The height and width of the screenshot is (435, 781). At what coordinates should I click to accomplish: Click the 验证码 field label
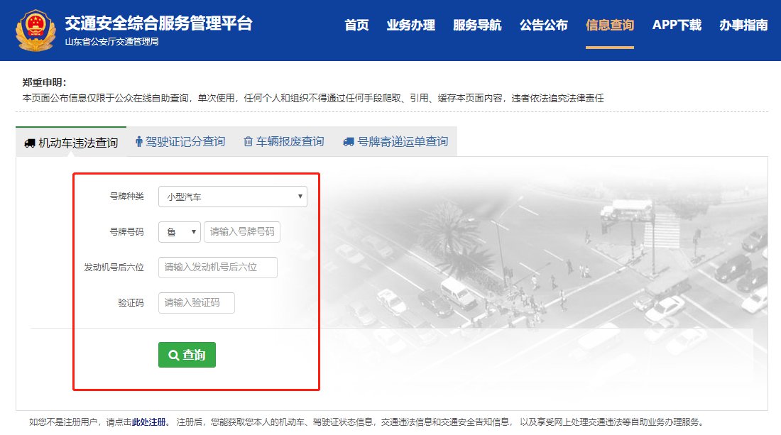pyautogui.click(x=131, y=302)
